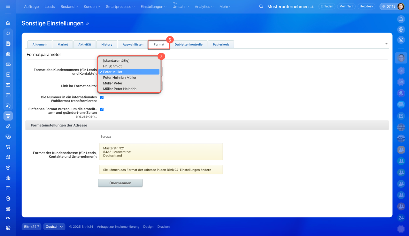
Task: Click the search magnifier in top bar
Action: (x=261, y=7)
